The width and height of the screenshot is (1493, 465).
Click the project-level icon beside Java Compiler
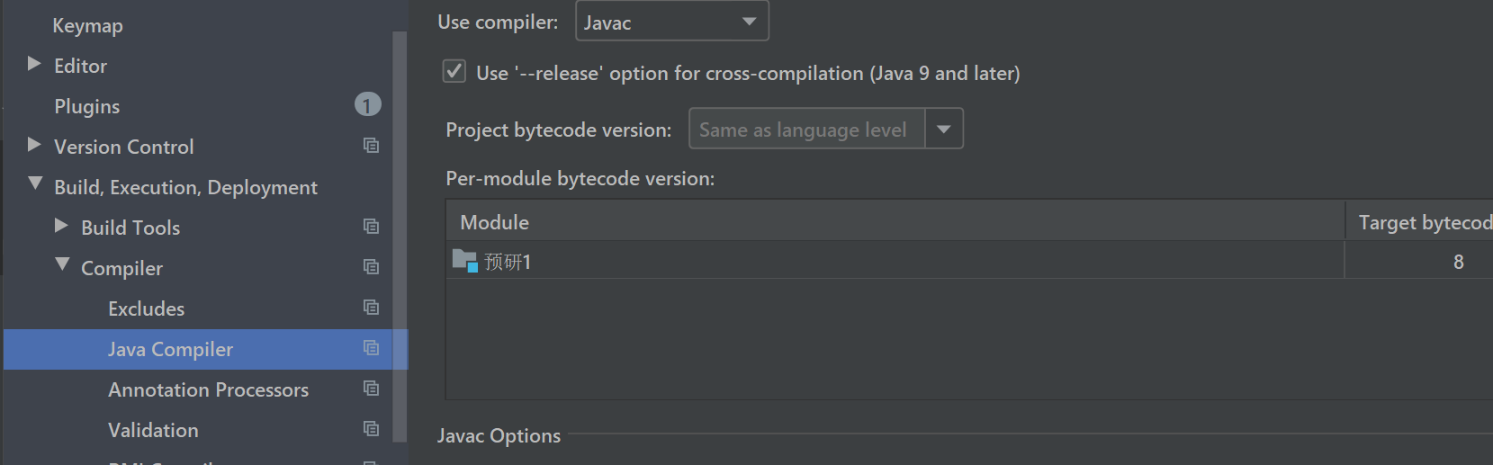[371, 348]
